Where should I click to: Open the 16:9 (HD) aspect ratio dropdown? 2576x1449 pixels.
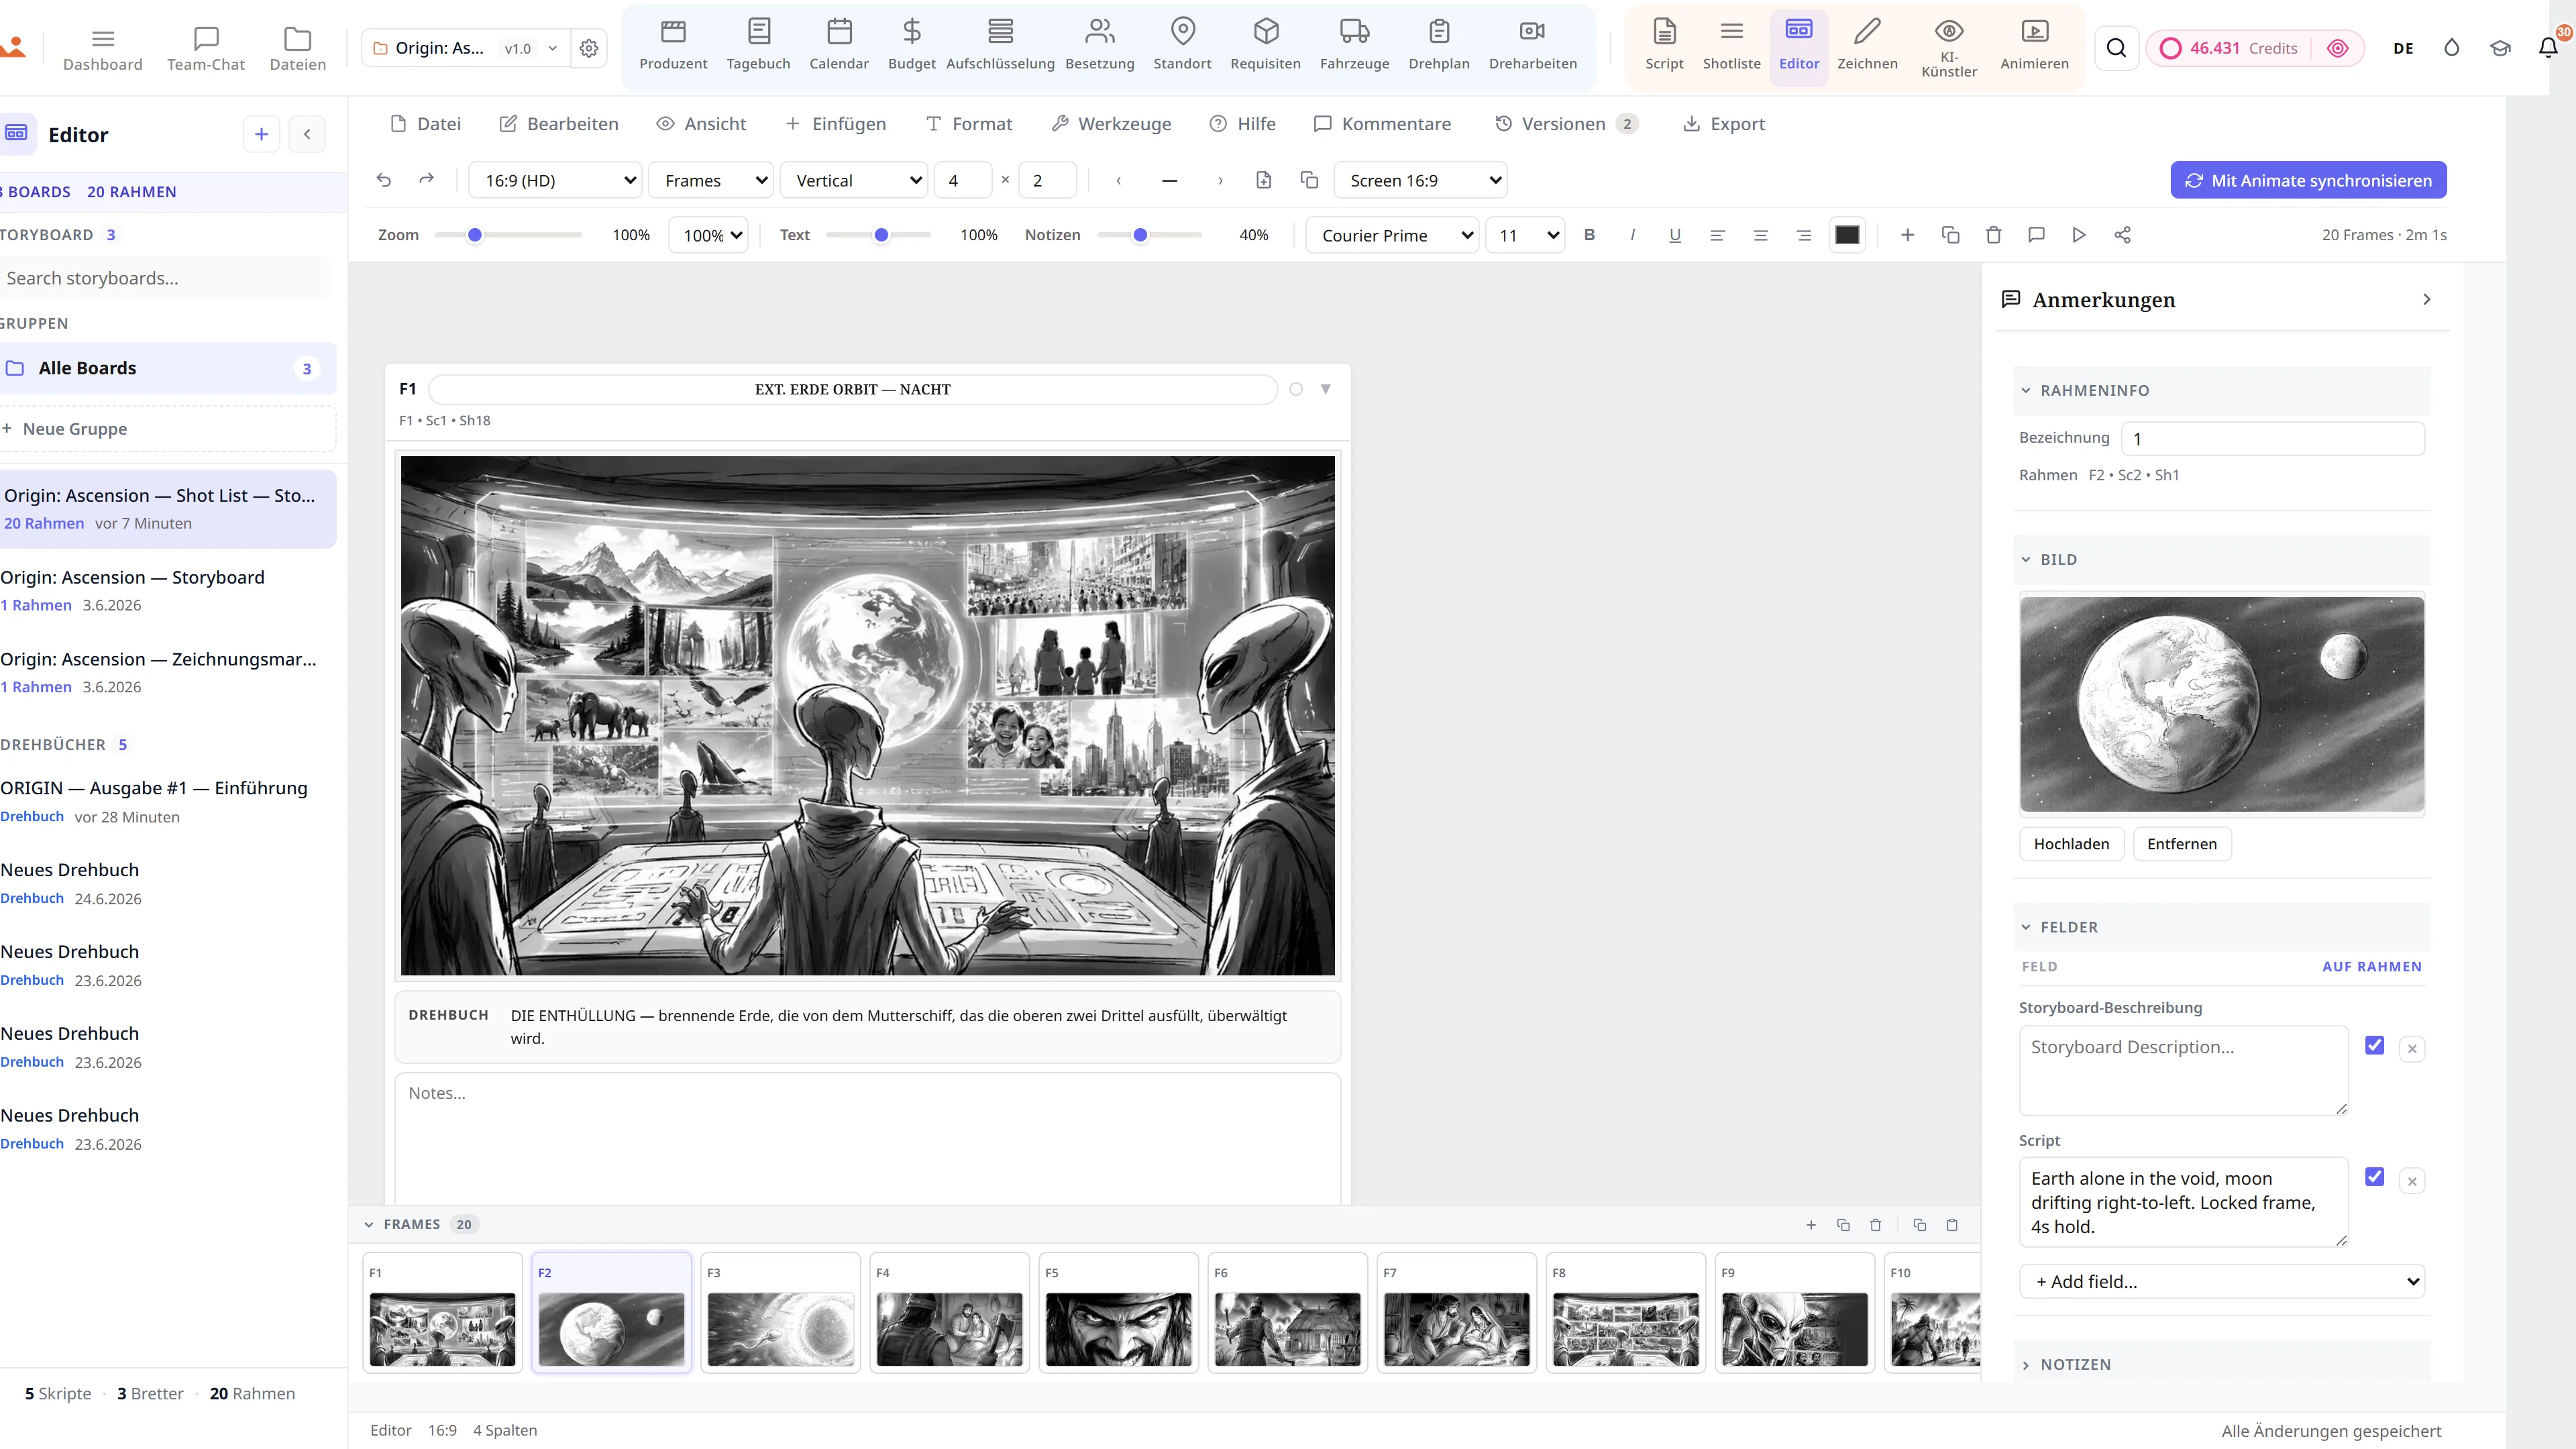[x=555, y=180]
